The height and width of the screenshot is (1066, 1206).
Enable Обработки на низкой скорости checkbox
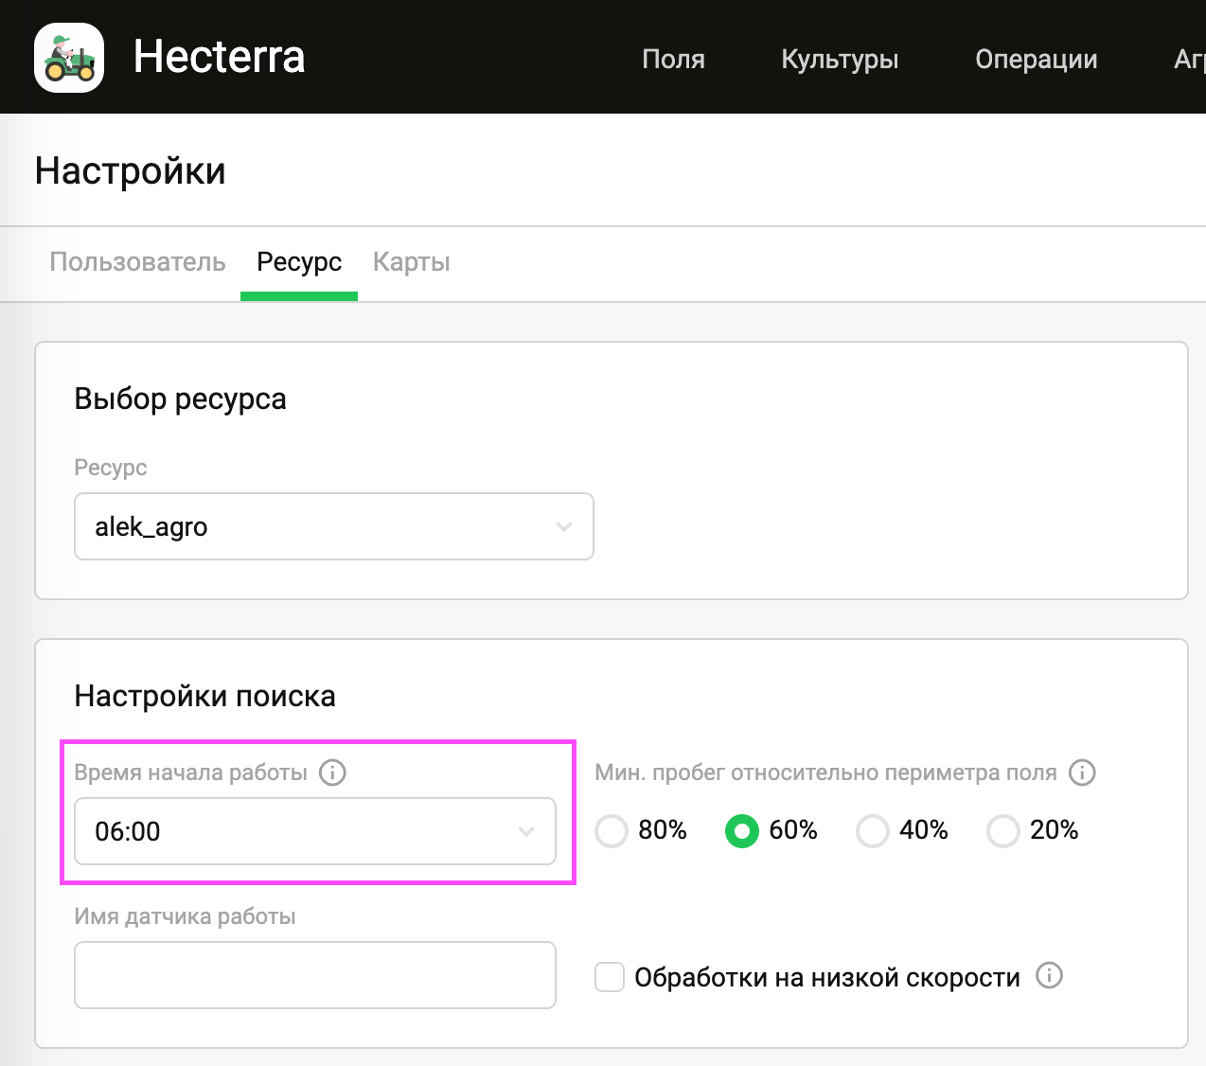(610, 977)
